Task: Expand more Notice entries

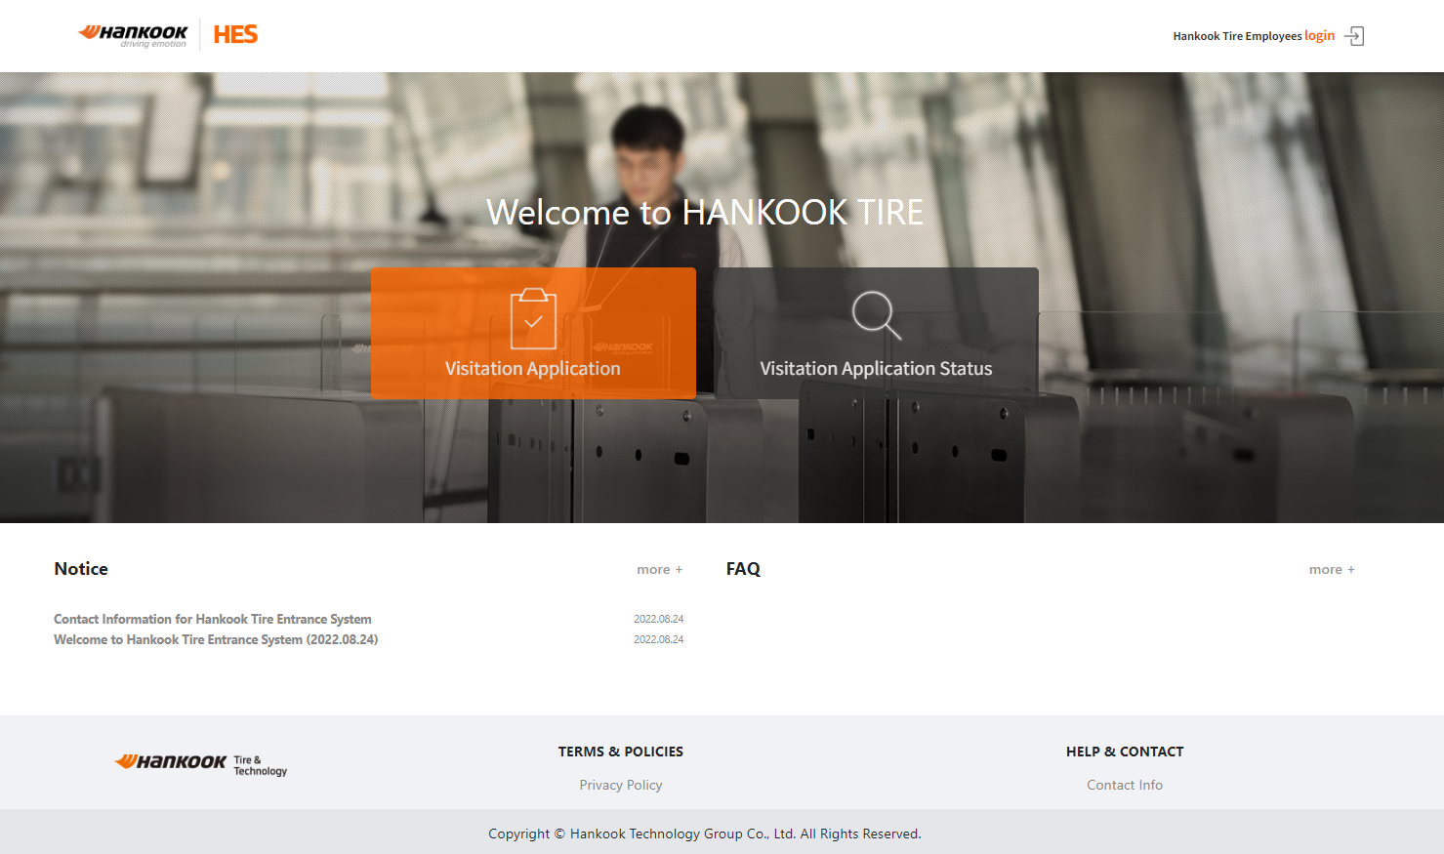Action: (659, 570)
